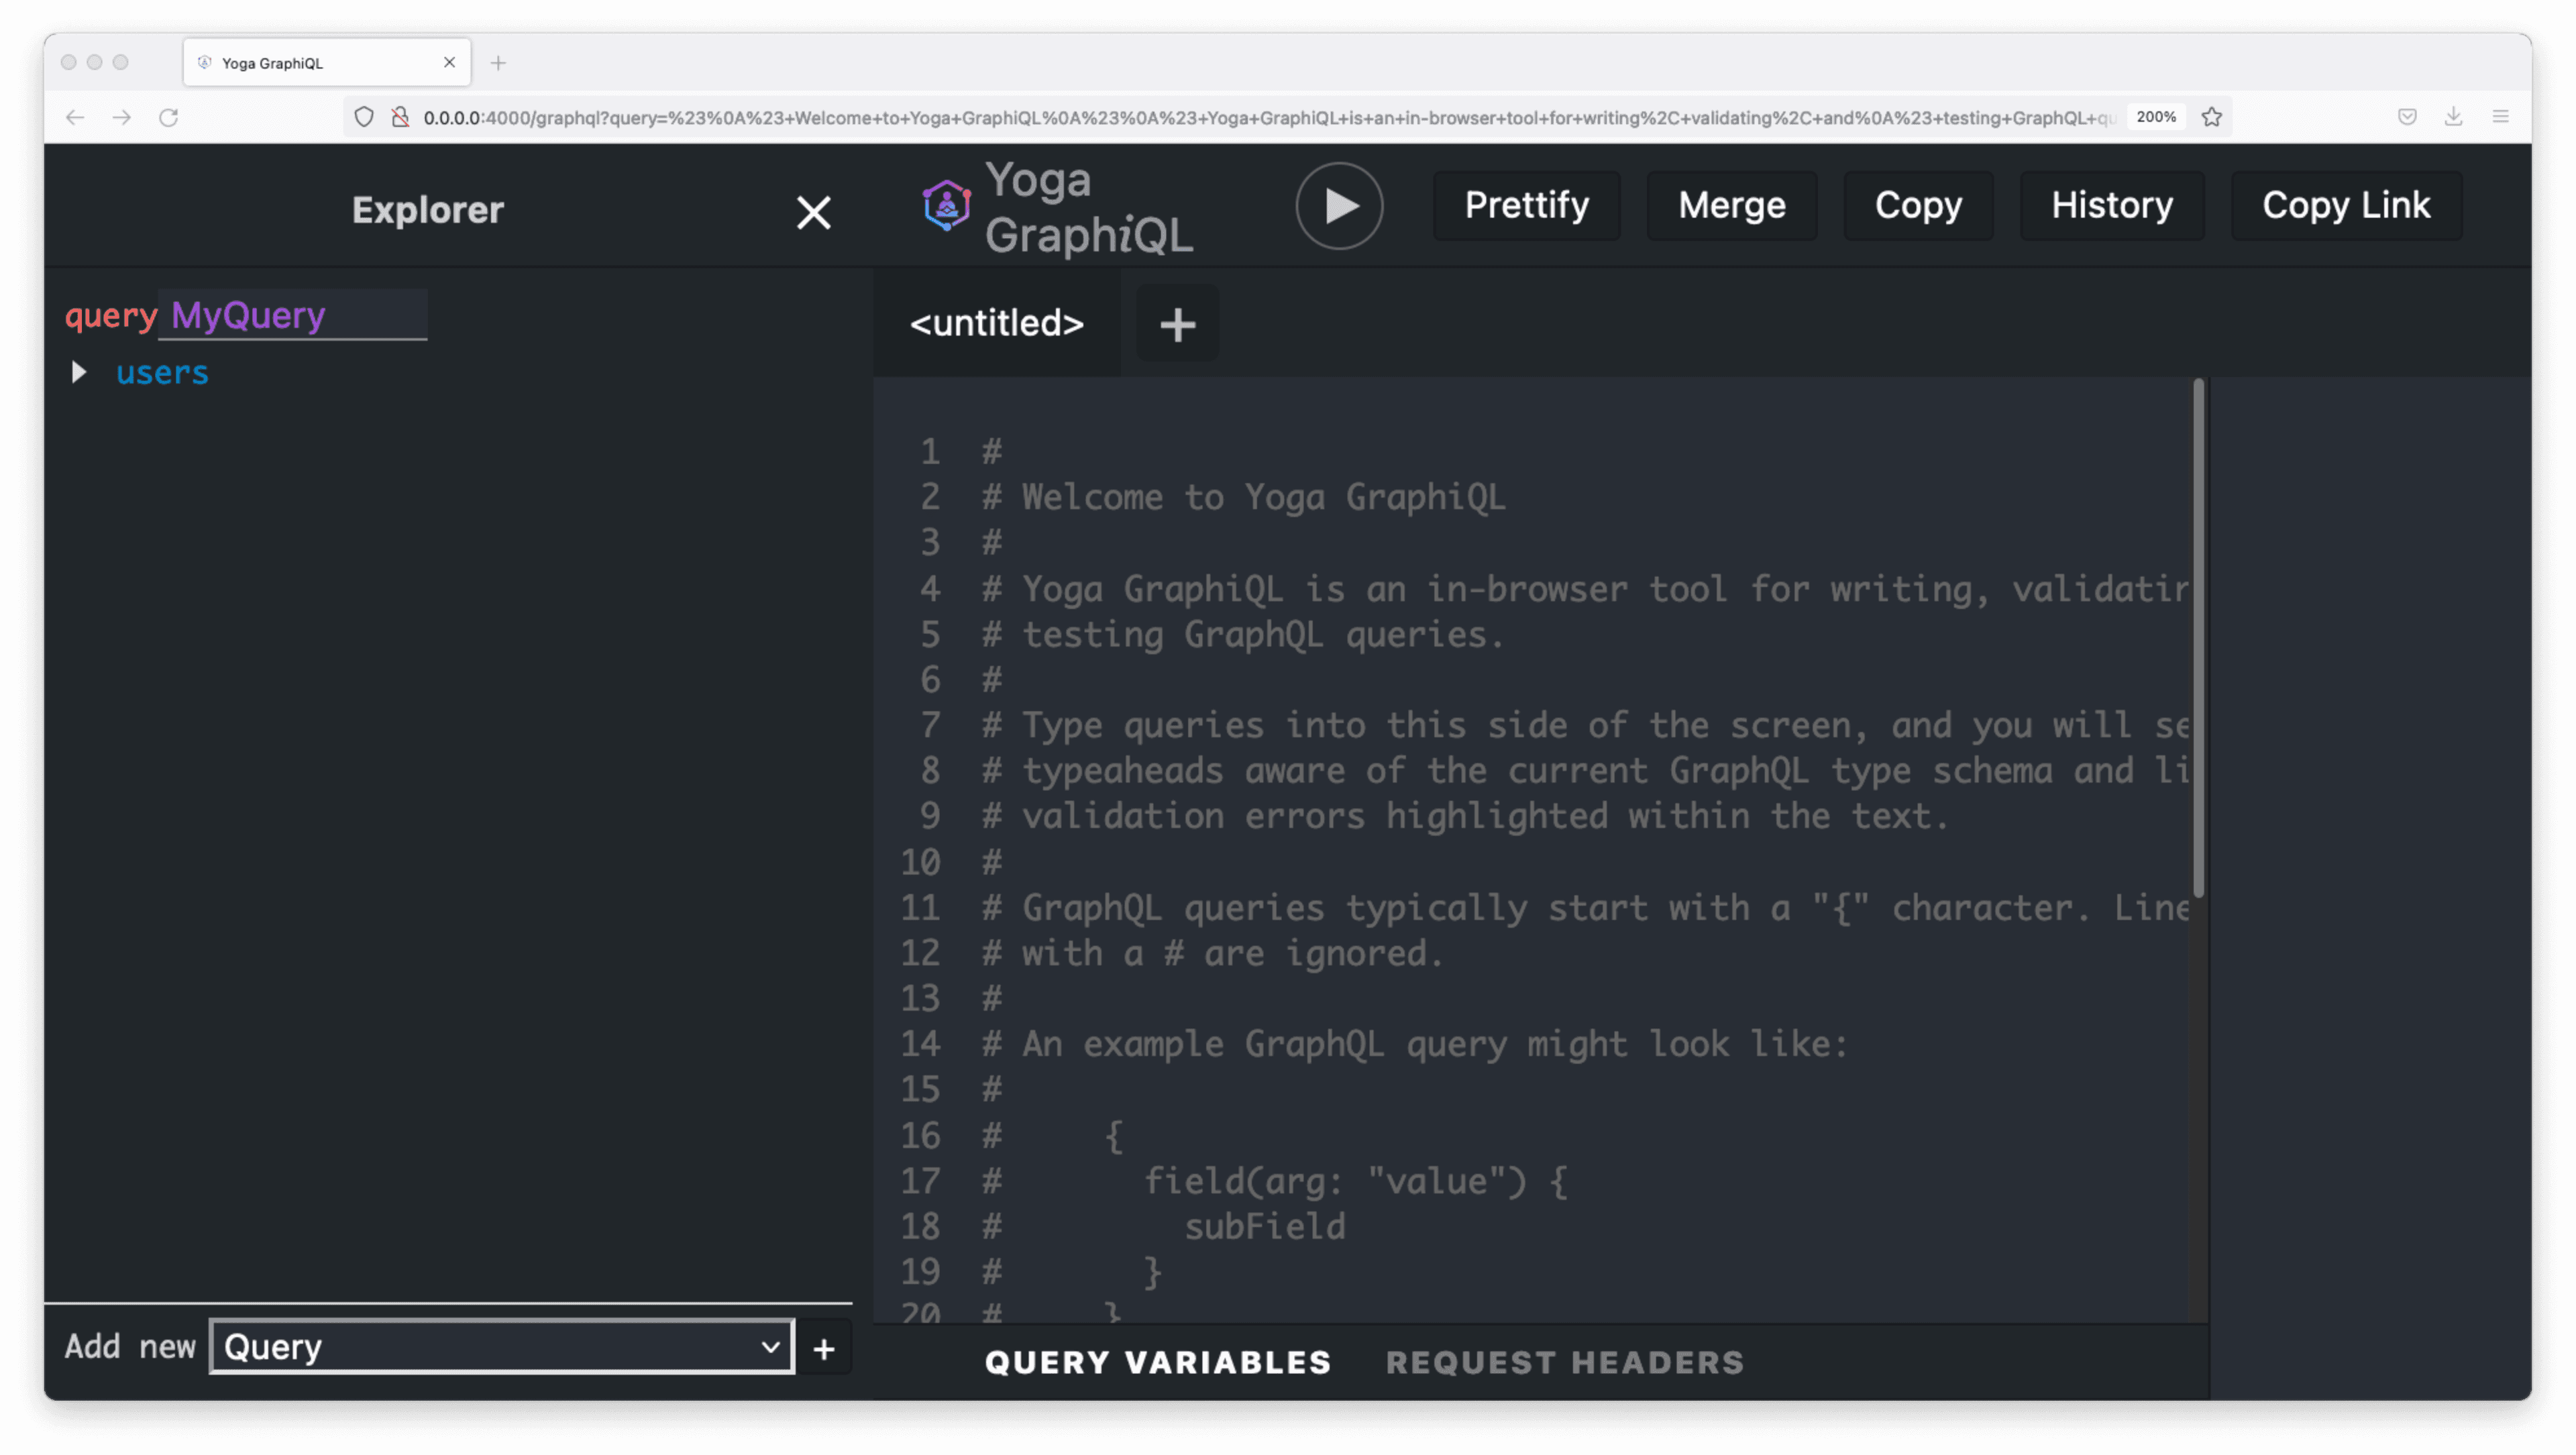
Task: Click the editor vertical scrollbar
Action: pos(2198,640)
